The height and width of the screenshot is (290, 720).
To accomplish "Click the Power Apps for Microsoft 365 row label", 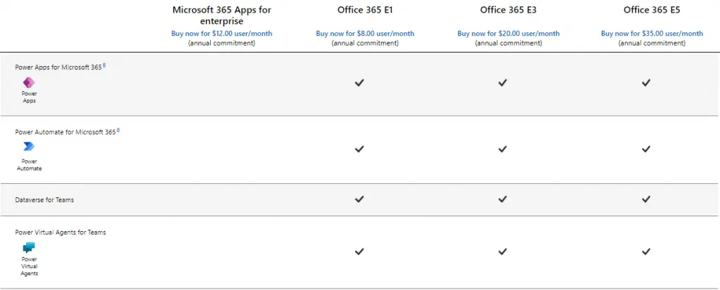I will pos(58,67).
